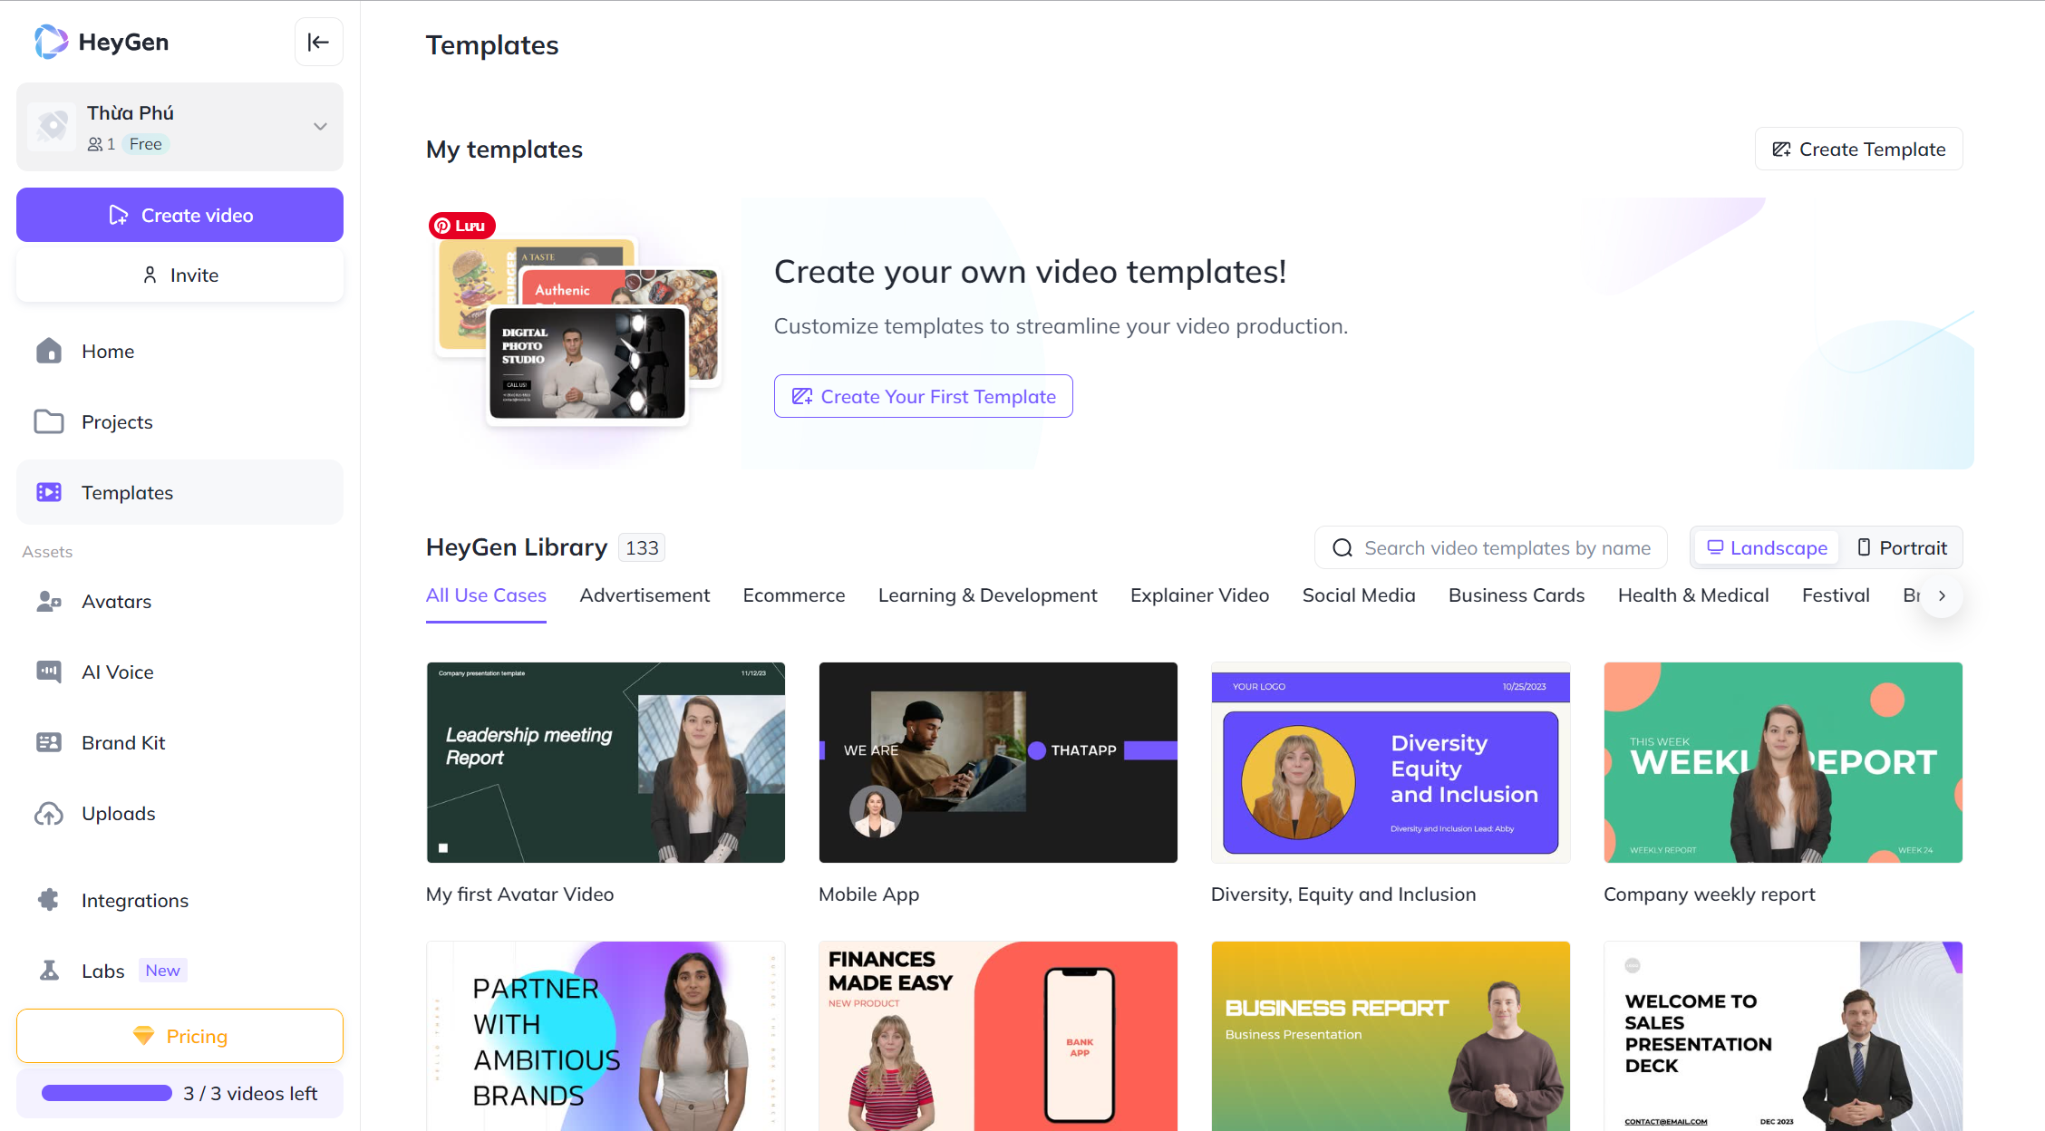
Task: Open the Brand Kit section
Action: [124, 742]
